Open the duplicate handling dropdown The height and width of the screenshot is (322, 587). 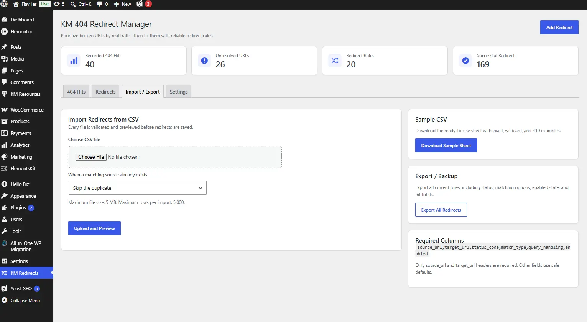137,188
